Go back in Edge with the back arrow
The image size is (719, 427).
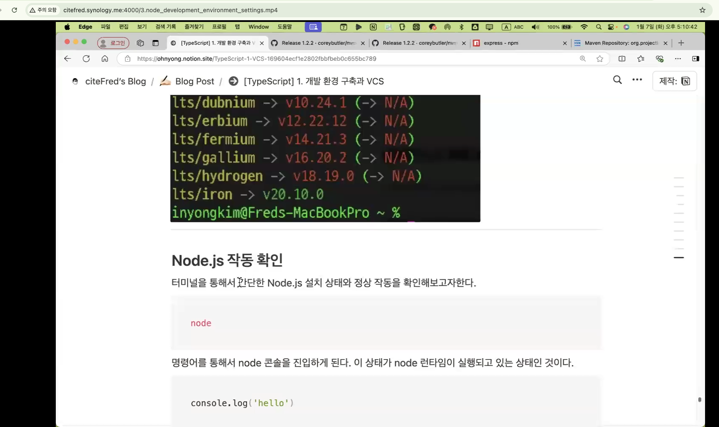(x=68, y=59)
